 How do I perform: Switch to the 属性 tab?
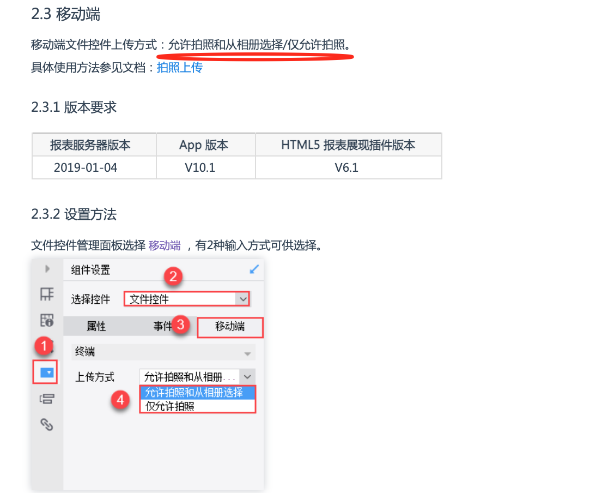tap(96, 326)
